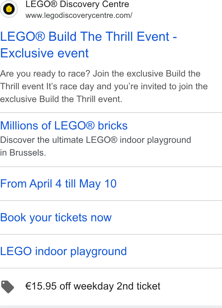Open the LEGO indoor playground sitelink
The image size is (222, 308).
click(63, 251)
